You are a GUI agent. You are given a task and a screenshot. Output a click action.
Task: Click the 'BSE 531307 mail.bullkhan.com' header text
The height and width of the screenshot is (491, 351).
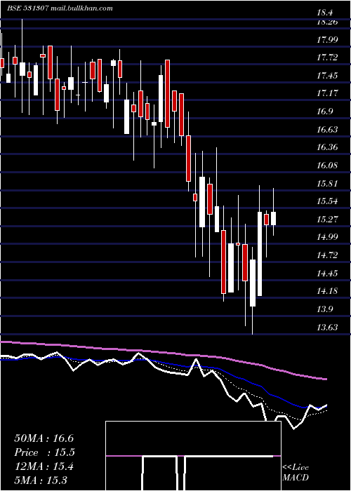[x=60, y=8]
